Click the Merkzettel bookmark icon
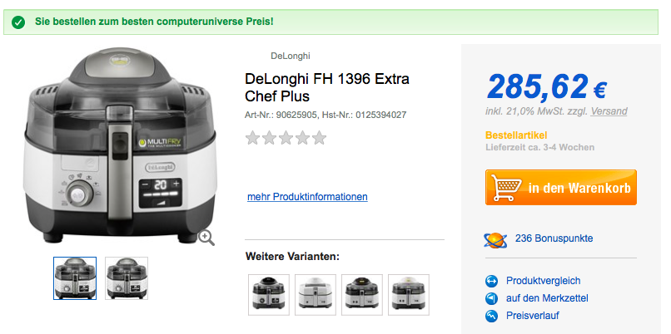The width and height of the screenshot is (671, 334). point(492,298)
